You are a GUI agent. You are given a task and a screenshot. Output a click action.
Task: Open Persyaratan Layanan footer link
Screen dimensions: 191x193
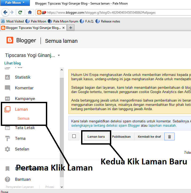pos(20,187)
